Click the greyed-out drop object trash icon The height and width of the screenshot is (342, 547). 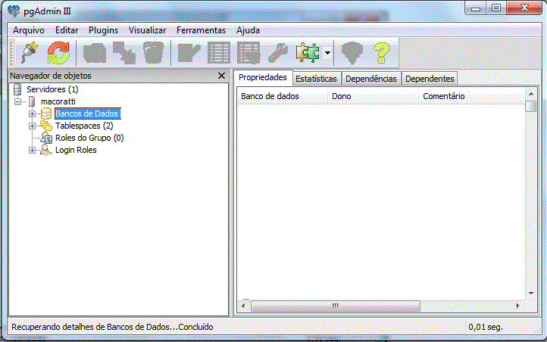point(154,53)
